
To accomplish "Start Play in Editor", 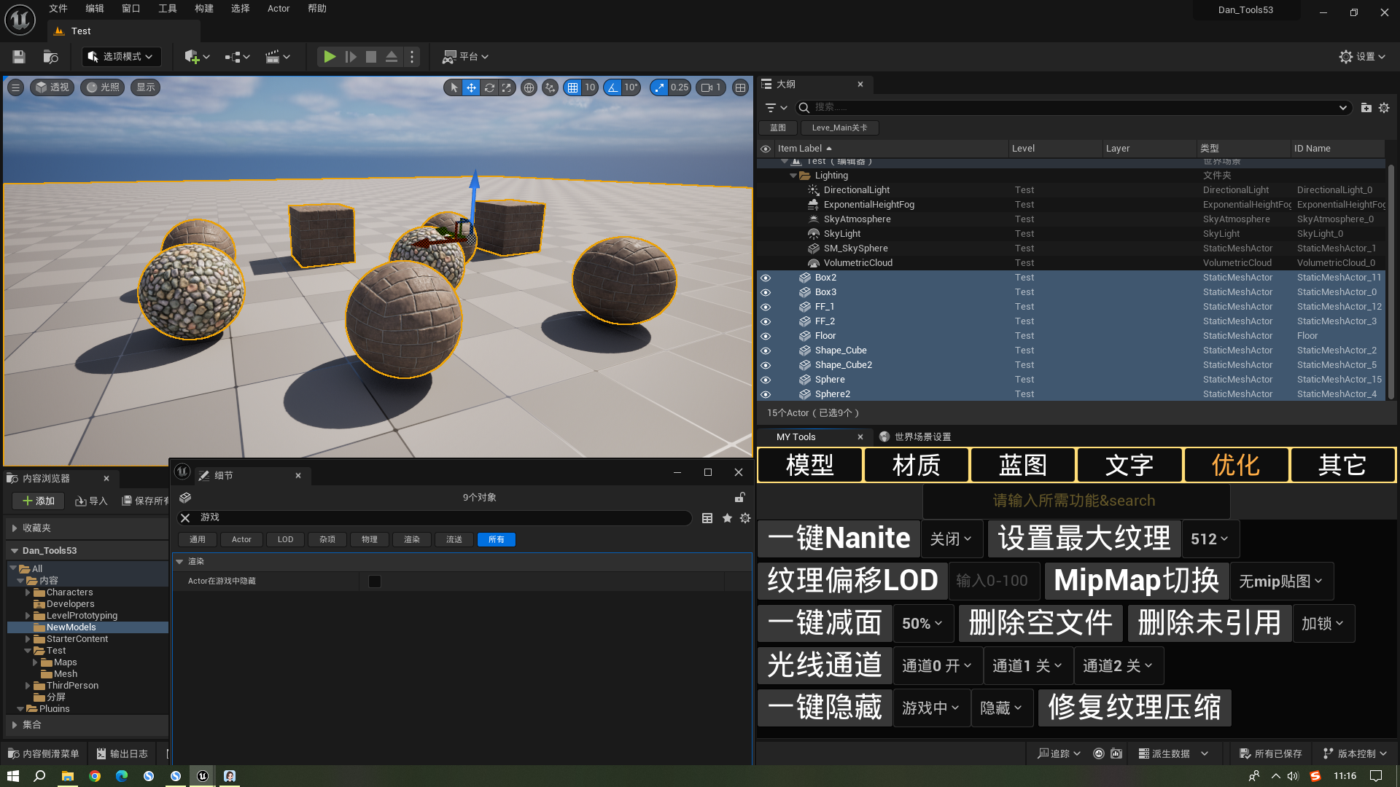I will (330, 57).
